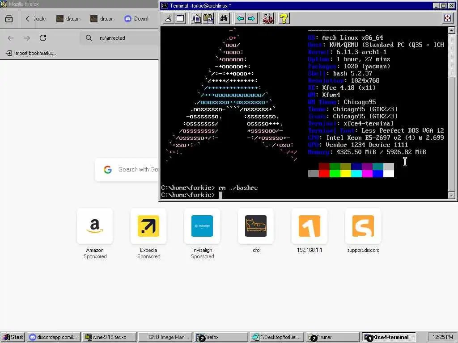Open a new terminal window icon
Screen dimensions: 458x343
[180, 19]
